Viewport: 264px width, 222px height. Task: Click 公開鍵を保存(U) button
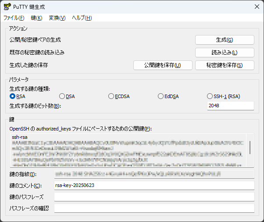click(163, 65)
